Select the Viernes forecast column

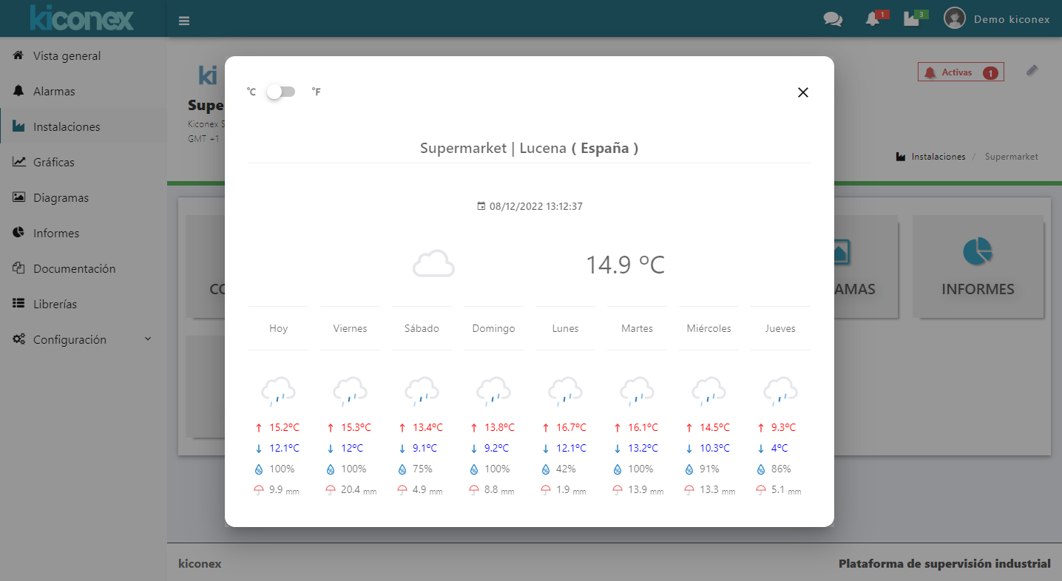tap(350, 328)
